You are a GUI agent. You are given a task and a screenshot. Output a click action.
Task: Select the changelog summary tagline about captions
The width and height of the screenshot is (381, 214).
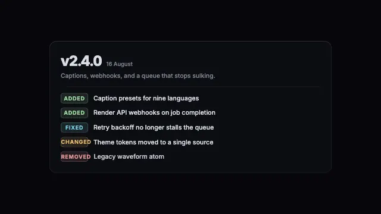[138, 76]
